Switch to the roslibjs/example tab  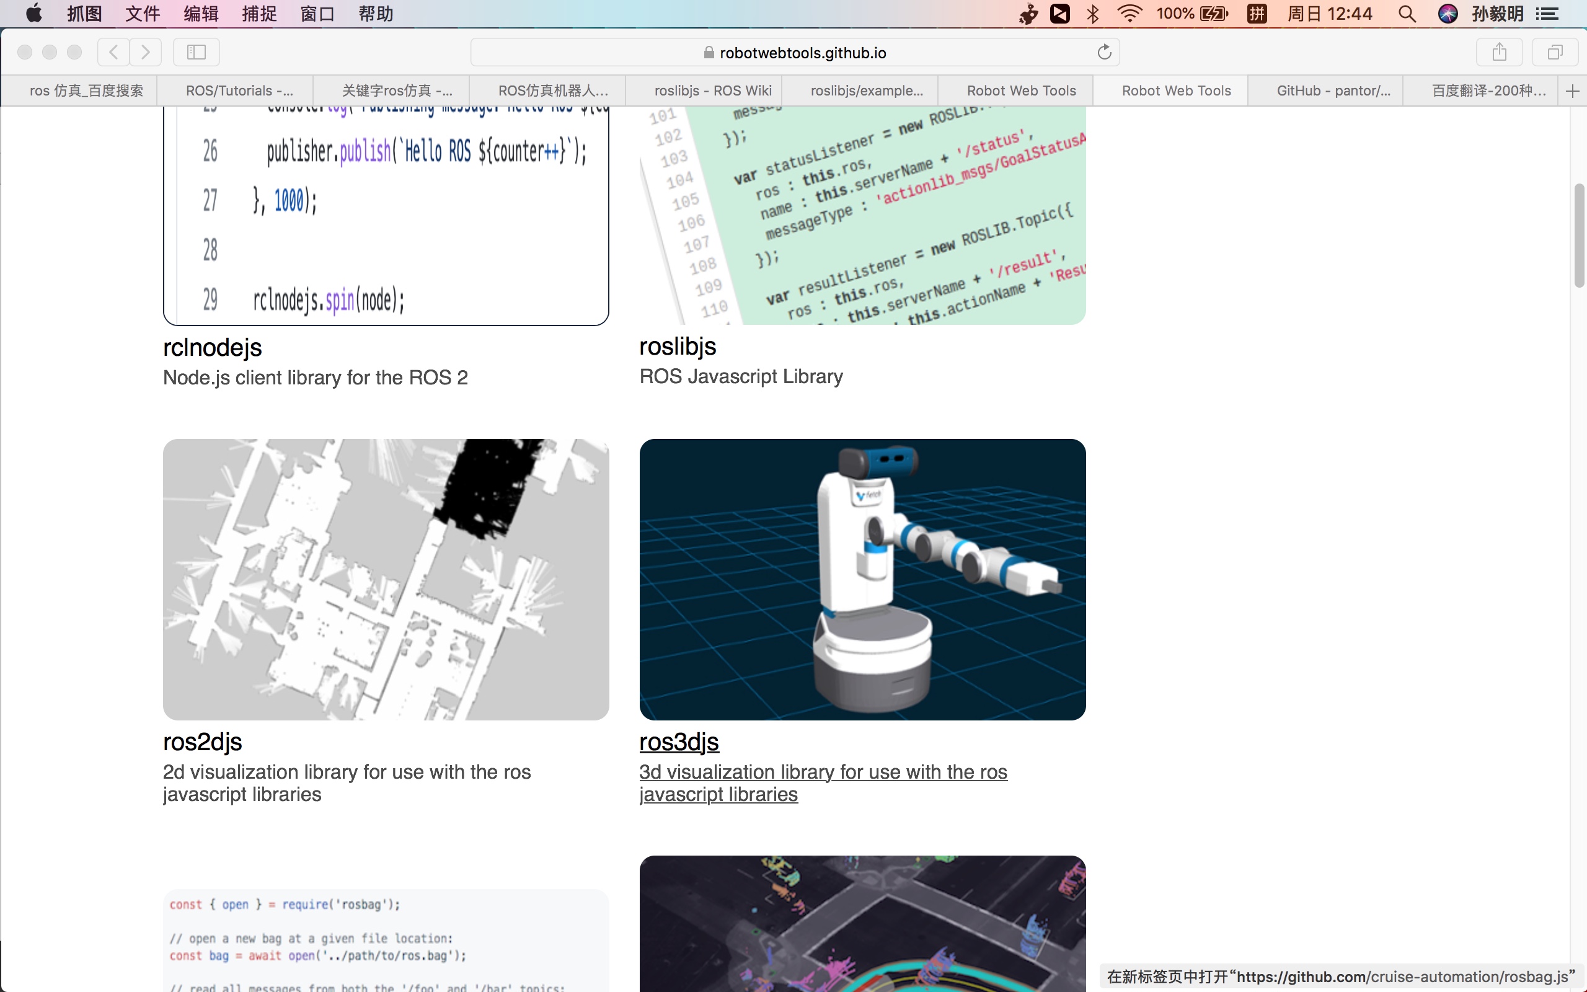pos(860,91)
